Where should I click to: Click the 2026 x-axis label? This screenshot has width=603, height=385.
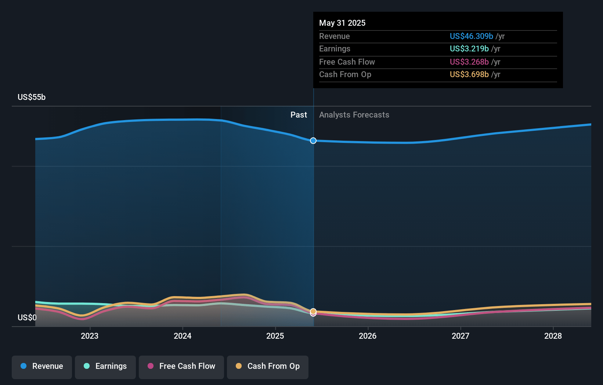tap(368, 336)
